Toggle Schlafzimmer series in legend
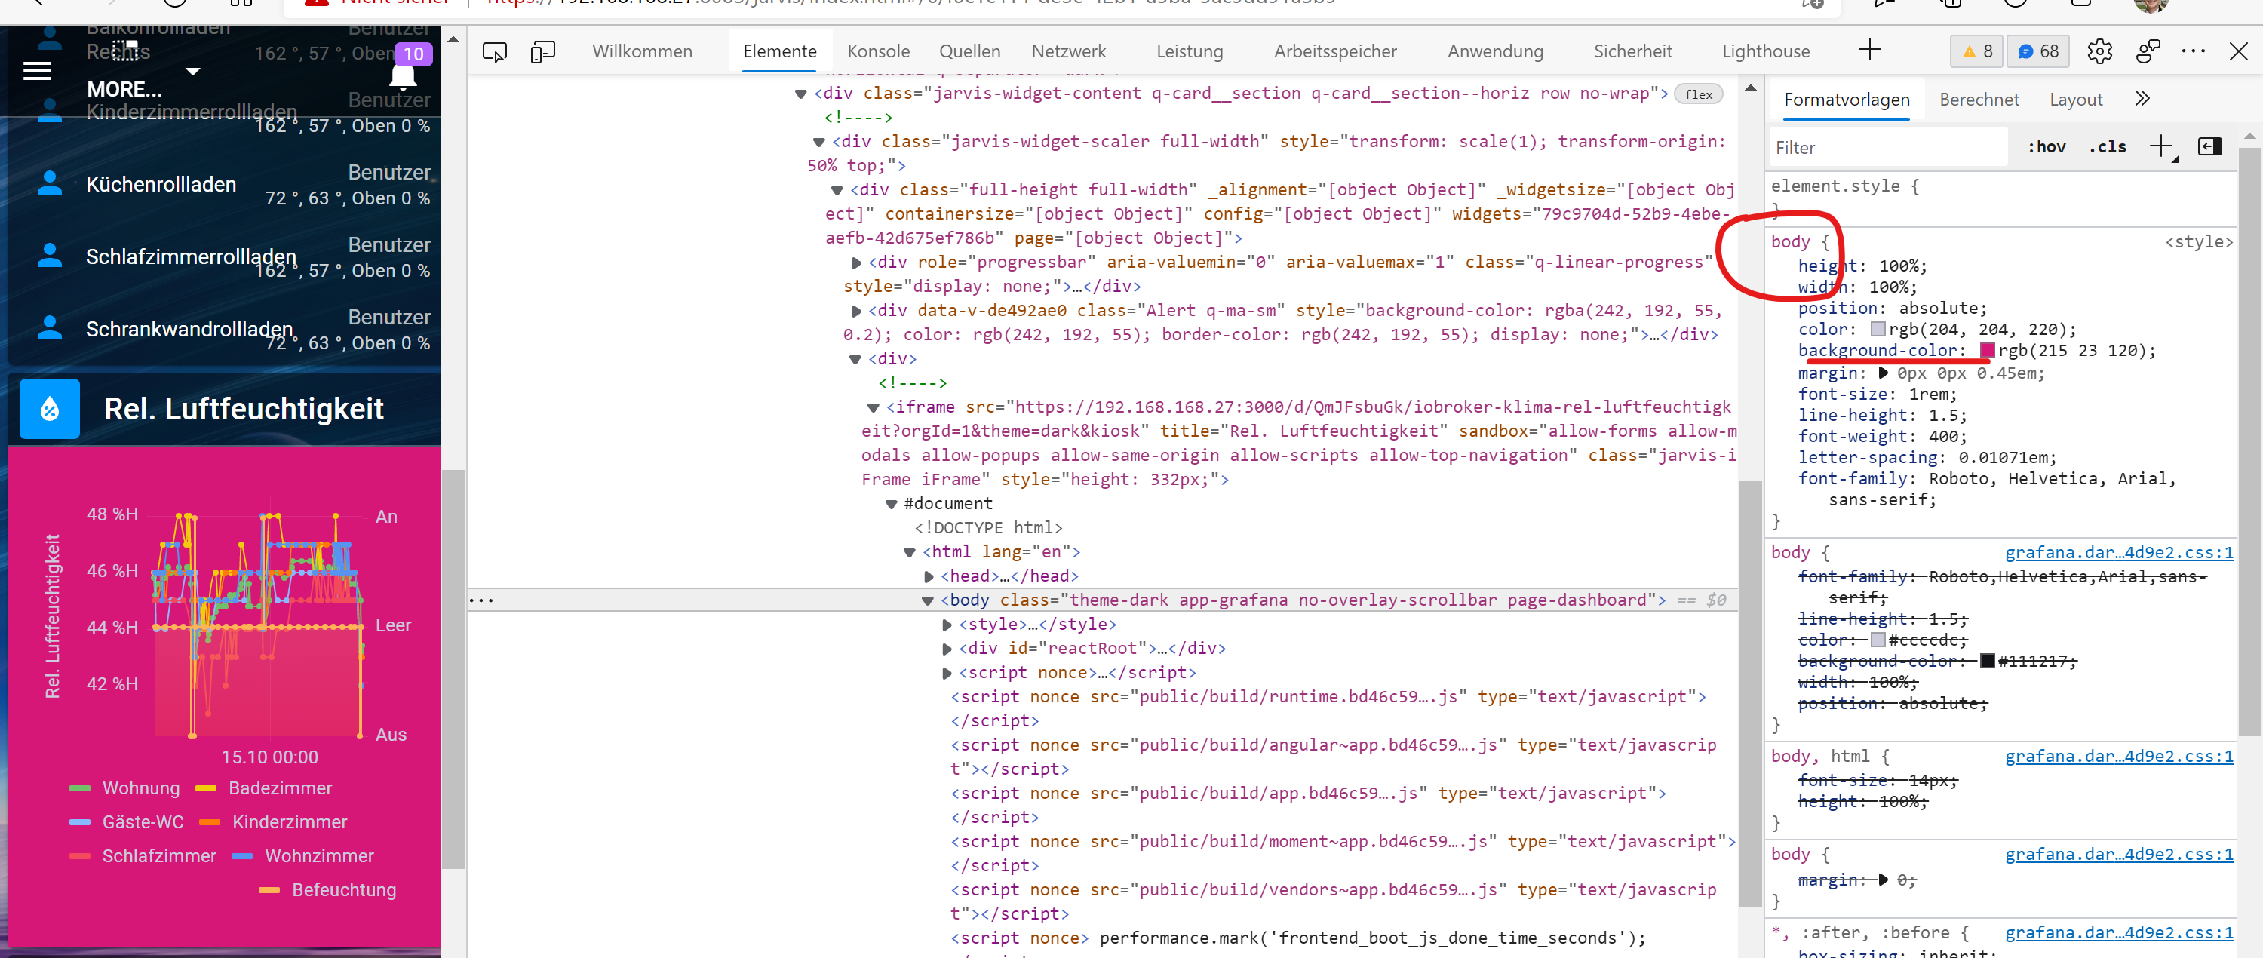 tap(143, 855)
